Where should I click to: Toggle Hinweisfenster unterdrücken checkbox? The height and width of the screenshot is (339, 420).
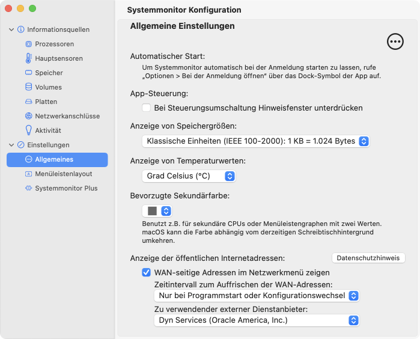pyautogui.click(x=146, y=108)
